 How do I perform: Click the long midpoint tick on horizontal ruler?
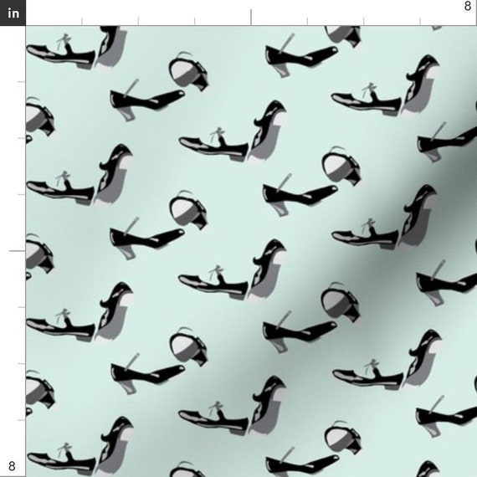tap(251, 17)
